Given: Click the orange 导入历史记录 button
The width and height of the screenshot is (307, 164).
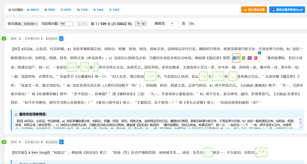Looking at the screenshot, I should point(254,10).
